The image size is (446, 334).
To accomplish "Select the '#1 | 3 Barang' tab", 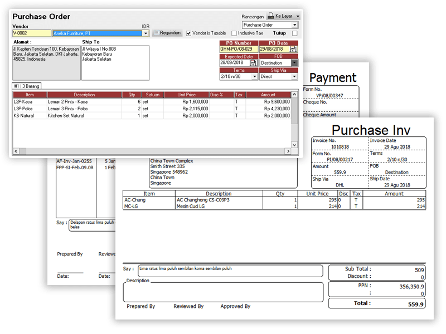I will point(27,85).
